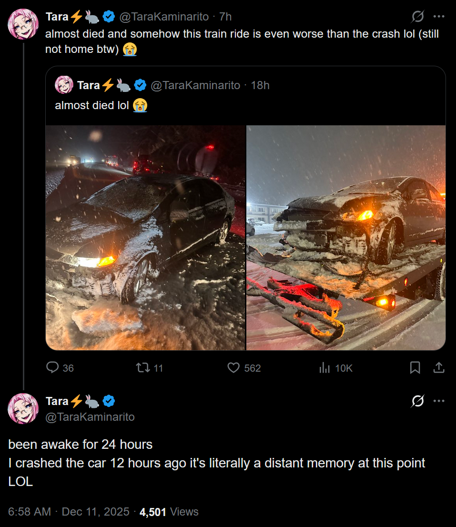Click the repost icon with count 11

(x=143, y=368)
